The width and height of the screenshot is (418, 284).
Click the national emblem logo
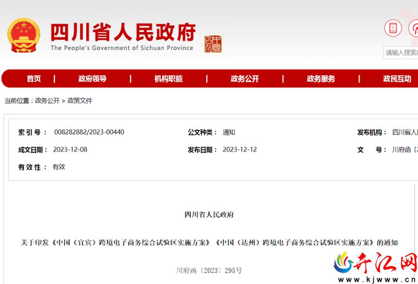pyautogui.click(x=24, y=35)
